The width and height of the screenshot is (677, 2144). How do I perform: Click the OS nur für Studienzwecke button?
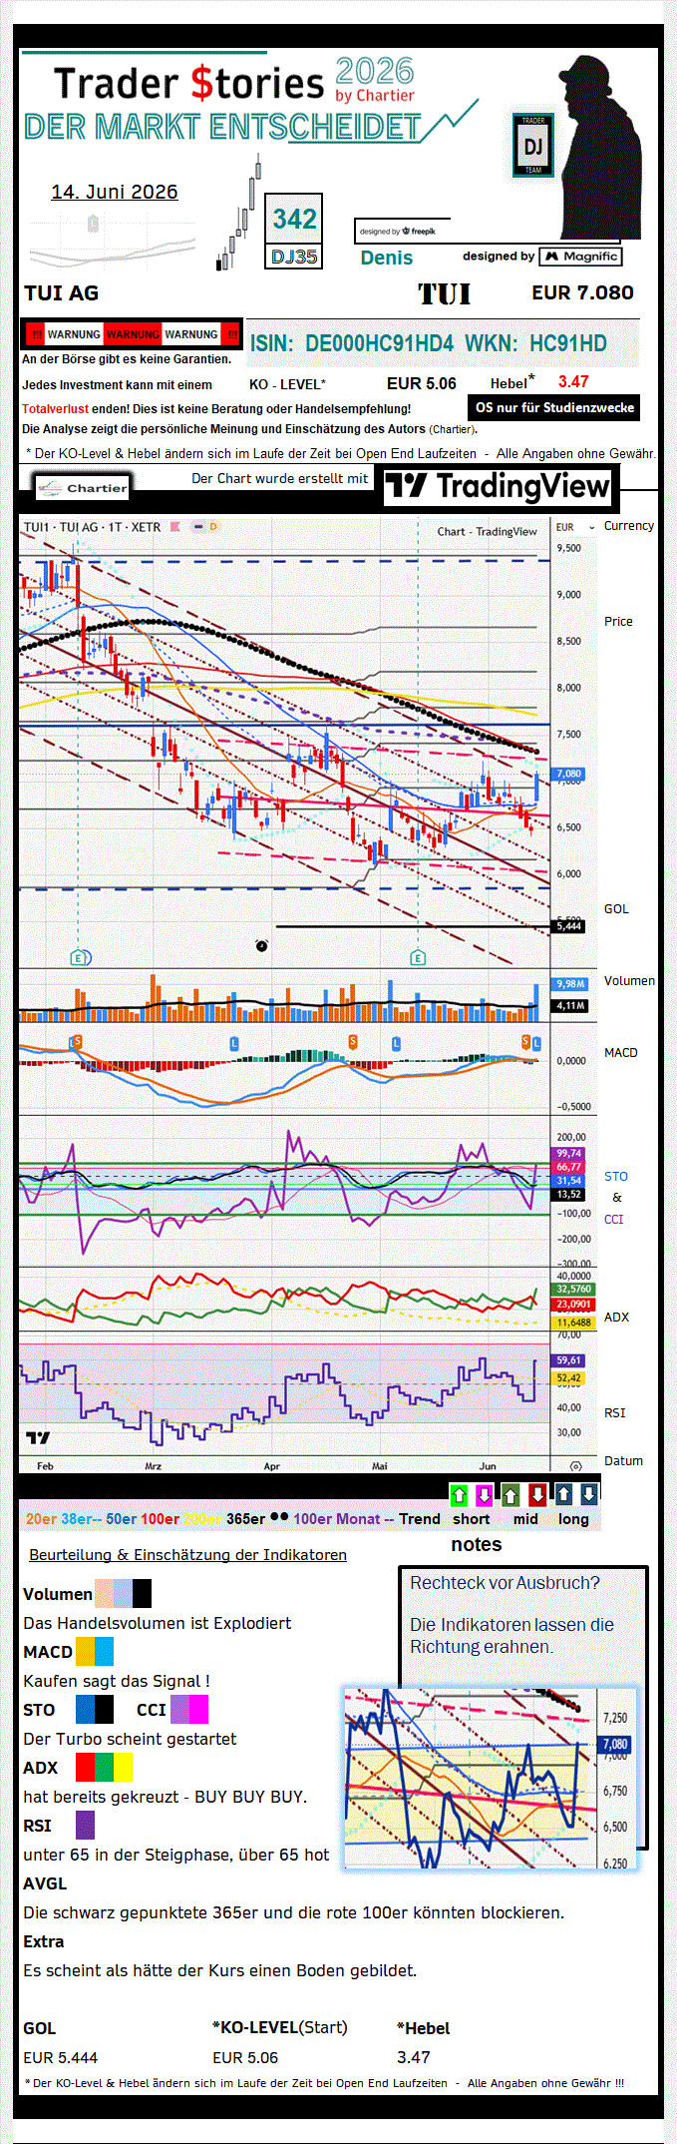554,407
